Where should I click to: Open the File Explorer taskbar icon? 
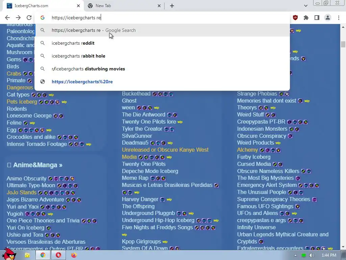pos(27,255)
